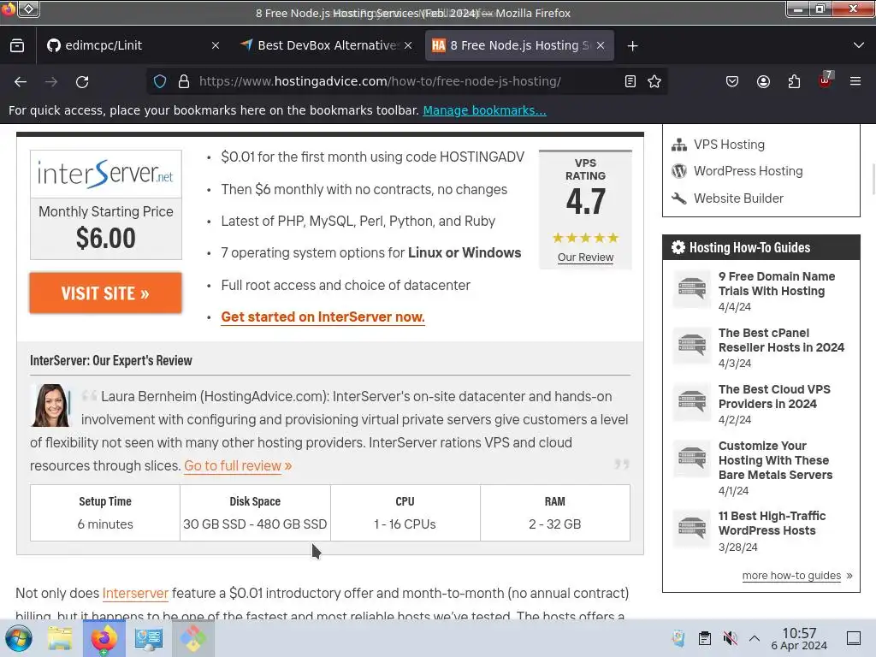Open 9 Free Domain Name Trials guide
This screenshot has height=657, width=876.
pyautogui.click(x=777, y=284)
